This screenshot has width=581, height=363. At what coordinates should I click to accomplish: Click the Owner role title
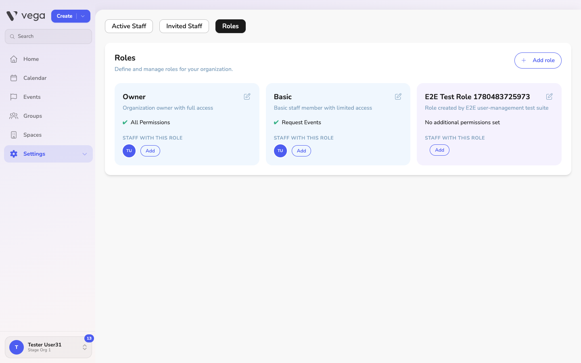[x=134, y=97]
